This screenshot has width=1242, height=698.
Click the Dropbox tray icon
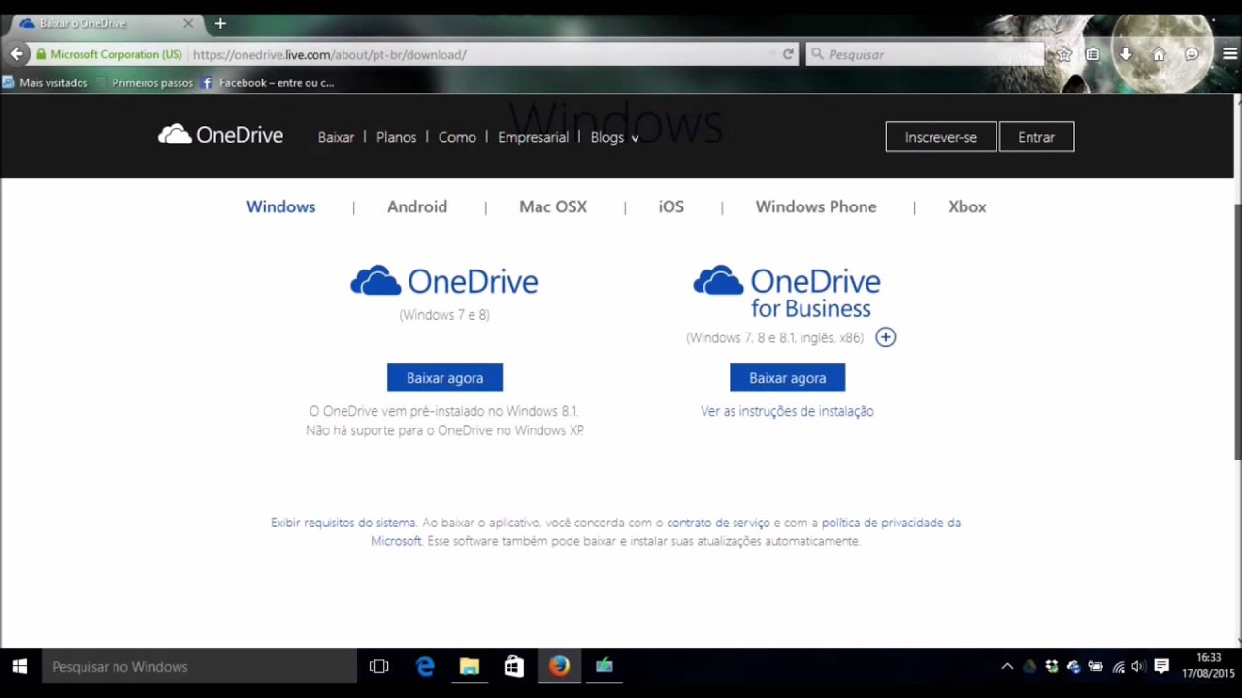point(1052,667)
